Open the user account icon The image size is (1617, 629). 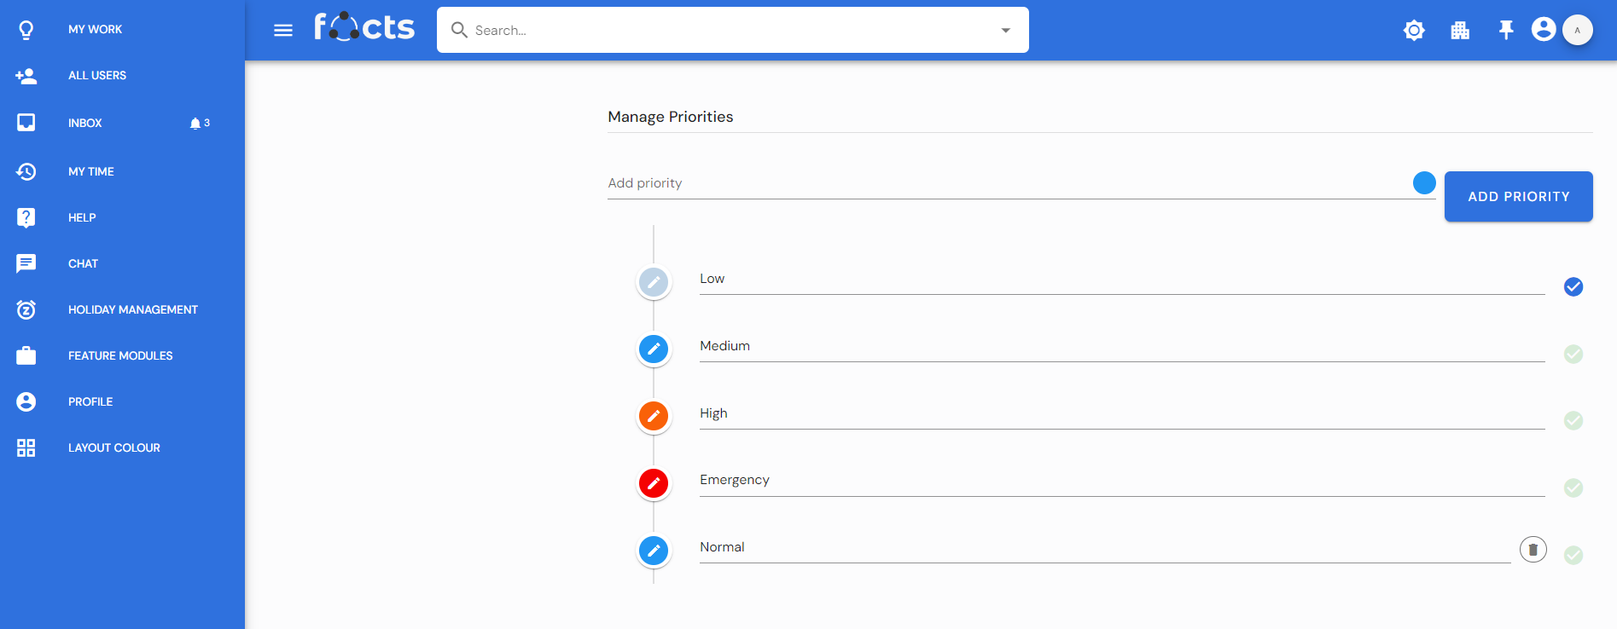[x=1543, y=30]
